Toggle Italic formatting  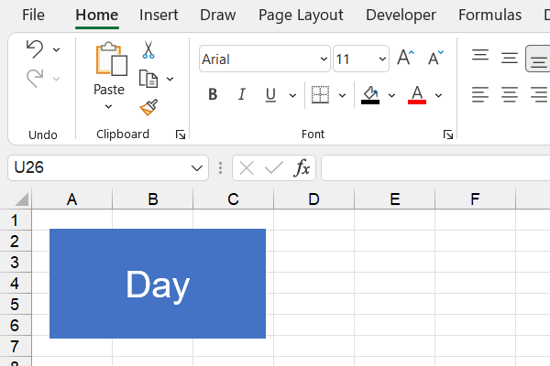click(242, 94)
